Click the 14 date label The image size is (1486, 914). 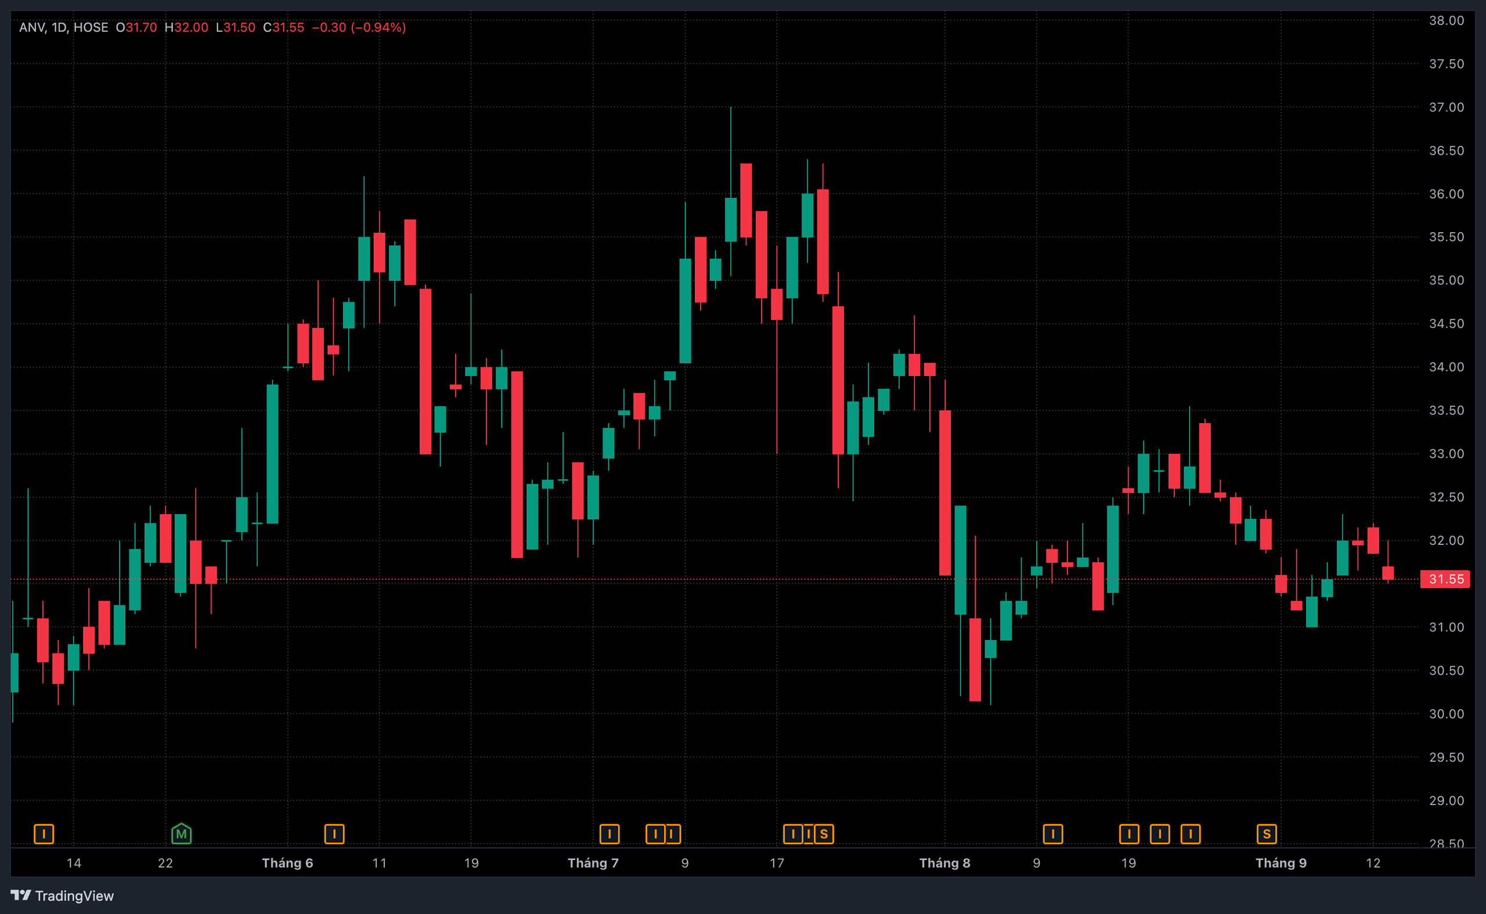[74, 864]
